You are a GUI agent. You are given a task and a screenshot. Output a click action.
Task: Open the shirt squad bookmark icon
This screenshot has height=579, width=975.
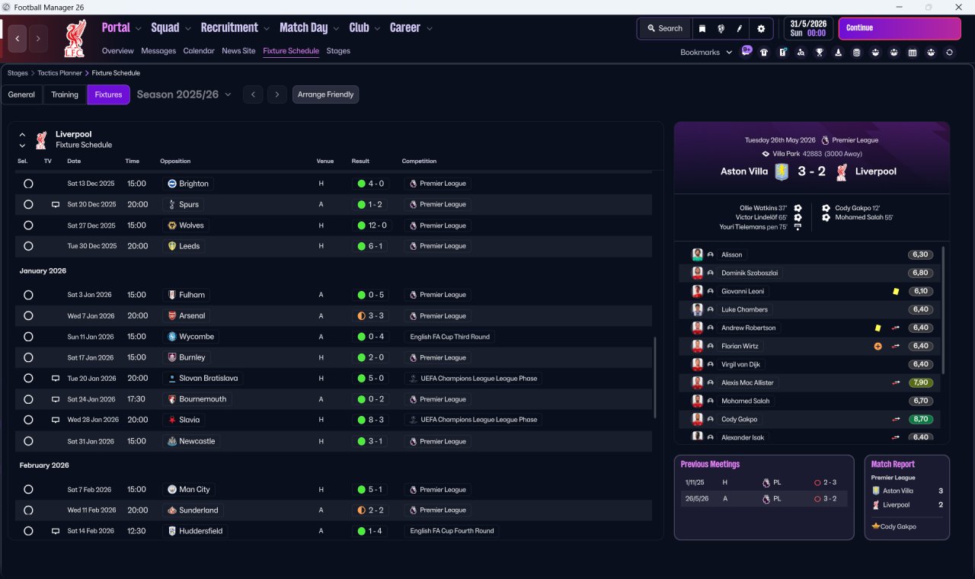(x=764, y=53)
